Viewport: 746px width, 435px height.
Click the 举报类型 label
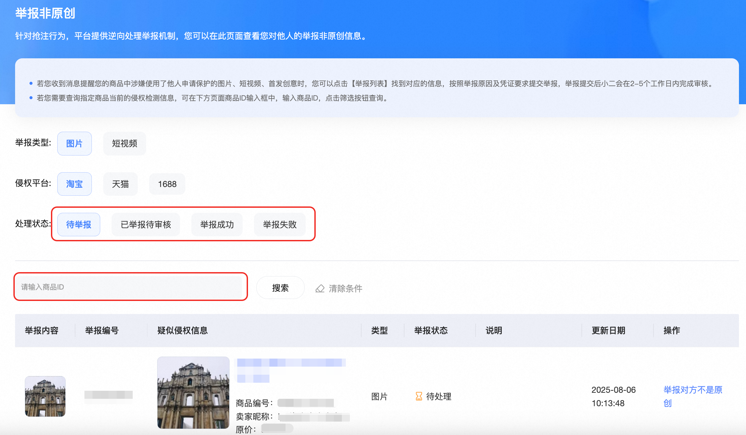tap(33, 143)
